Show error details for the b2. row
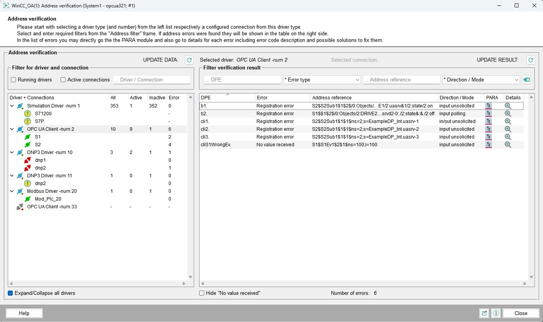Viewport: 543px width, 322px height. (x=508, y=114)
